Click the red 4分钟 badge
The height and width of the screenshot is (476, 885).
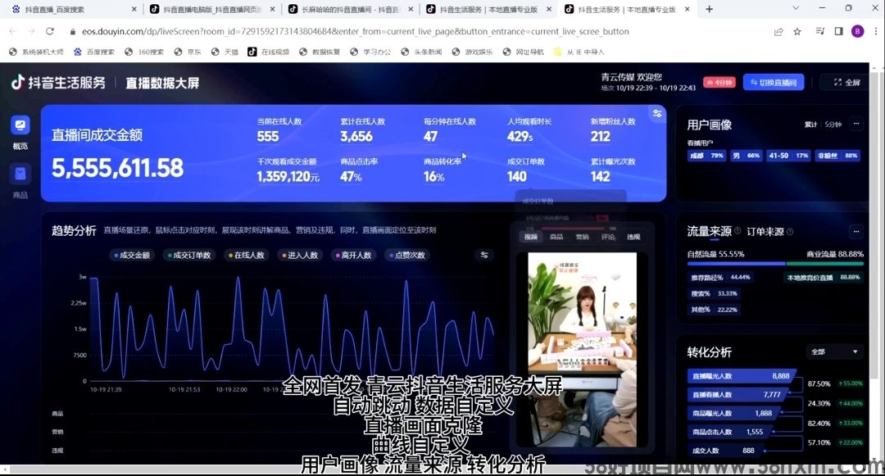[719, 83]
